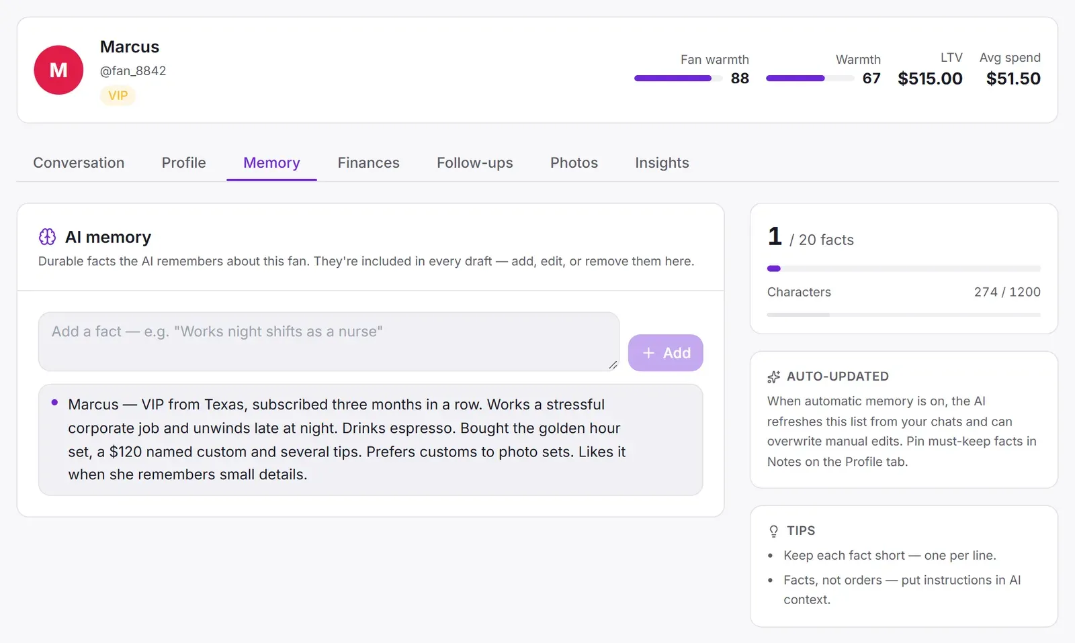Click the AI memory heading
1075x643 pixels.
[108, 237]
